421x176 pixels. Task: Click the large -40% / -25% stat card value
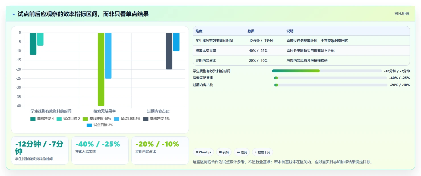click(x=98, y=144)
